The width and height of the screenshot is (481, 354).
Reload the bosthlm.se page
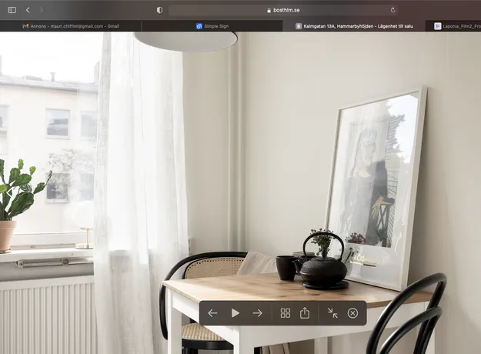[392, 10]
